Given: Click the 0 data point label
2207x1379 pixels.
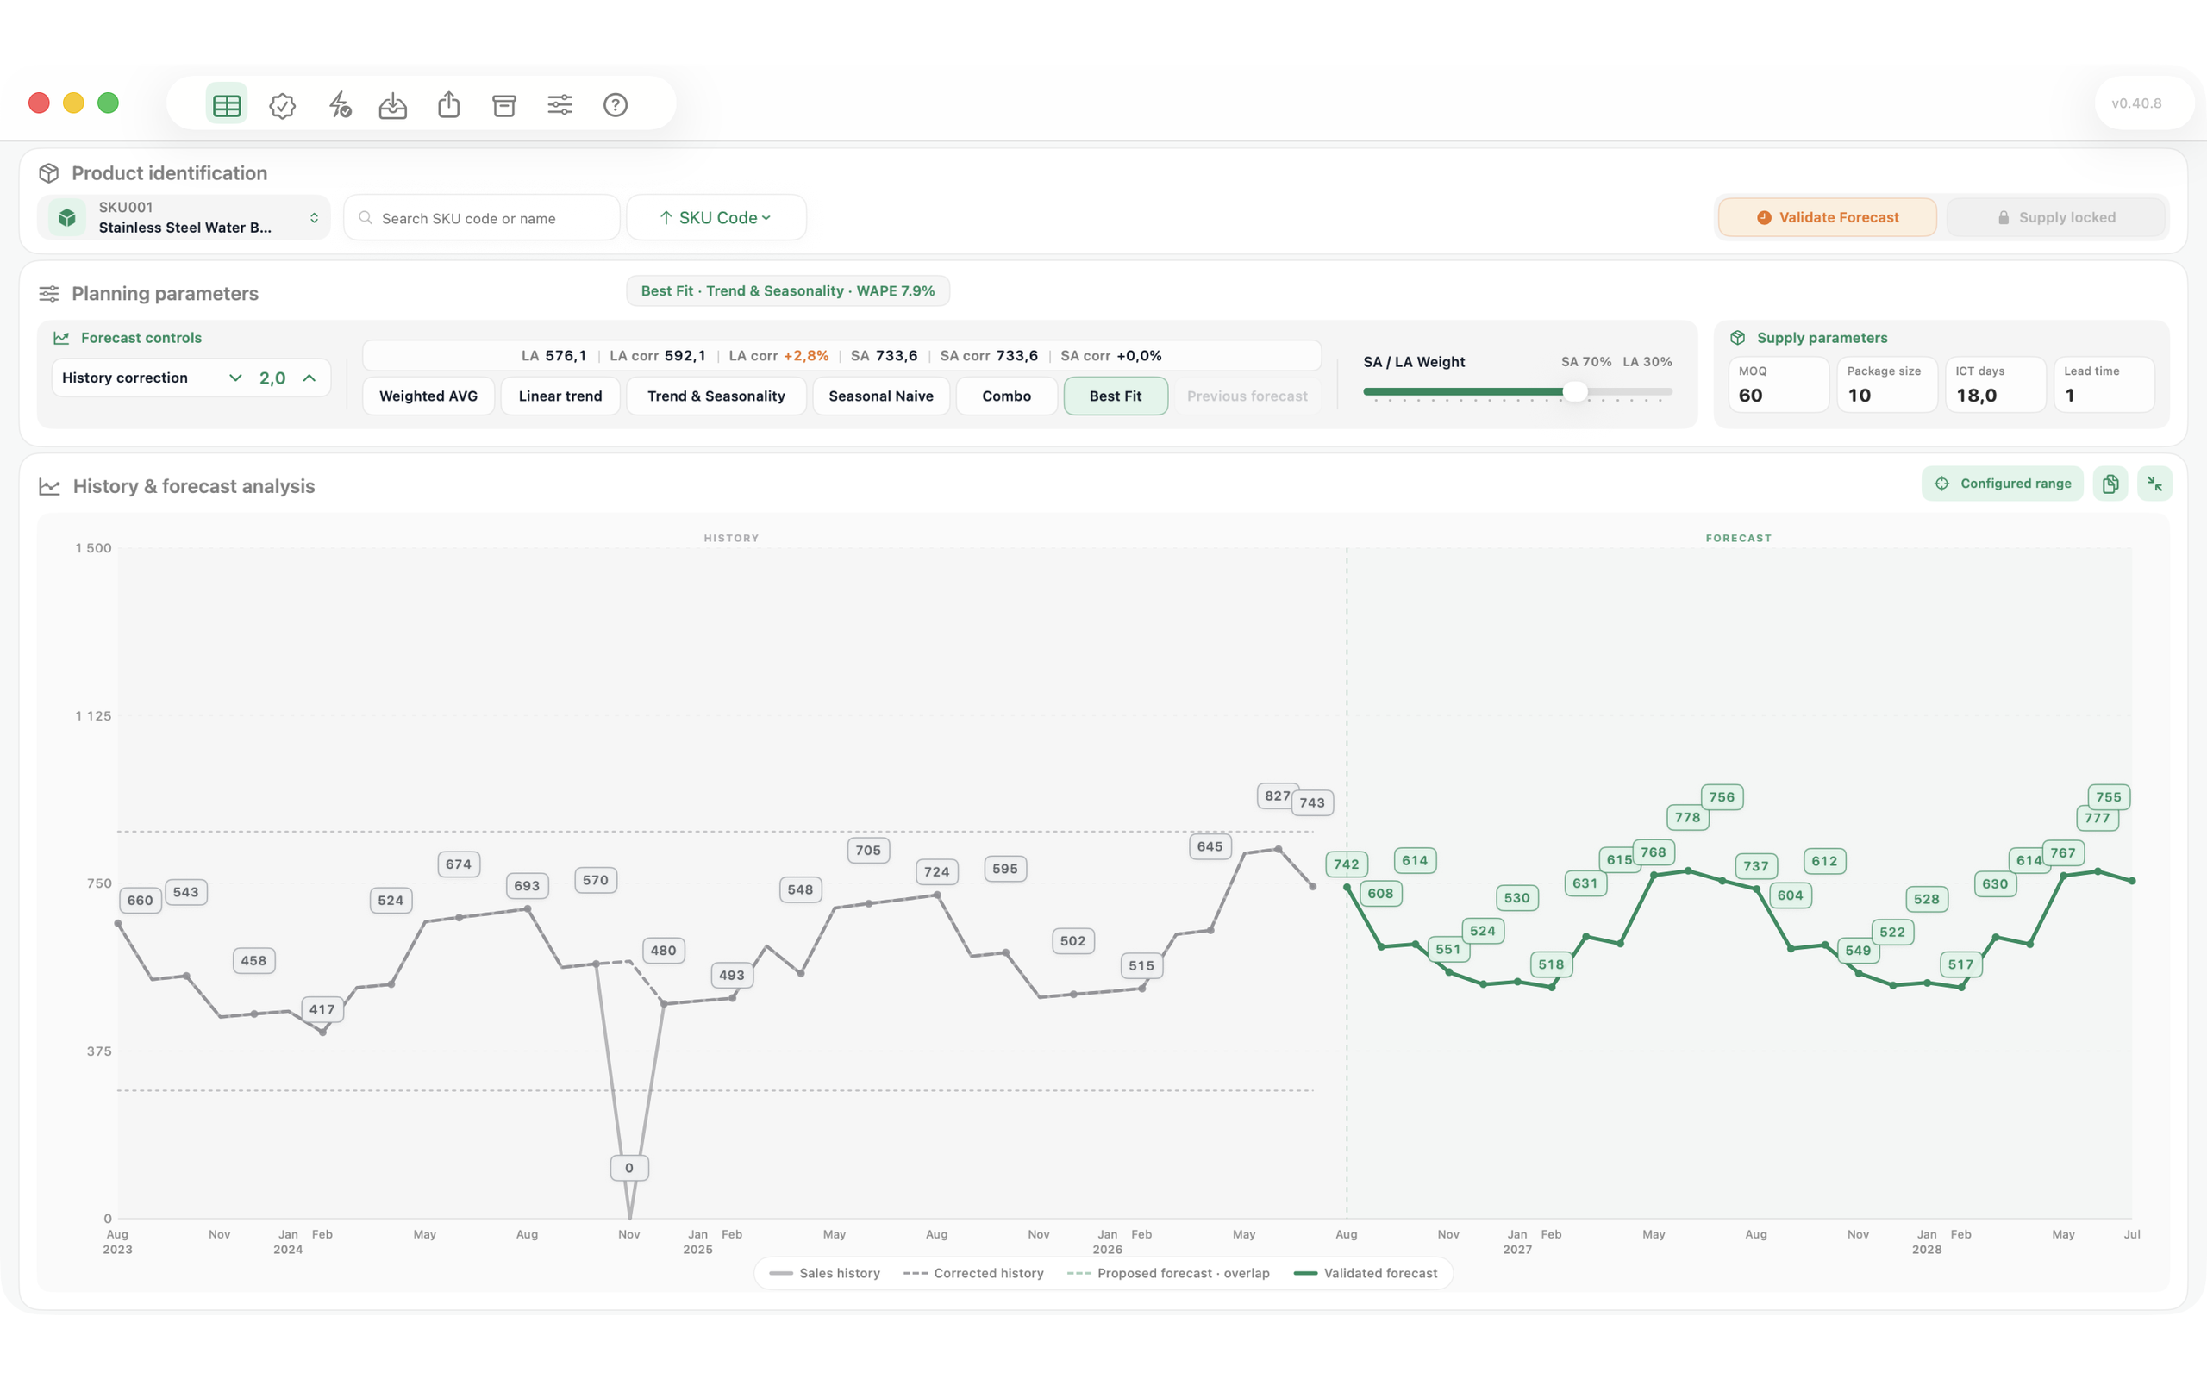Looking at the screenshot, I should (629, 1167).
